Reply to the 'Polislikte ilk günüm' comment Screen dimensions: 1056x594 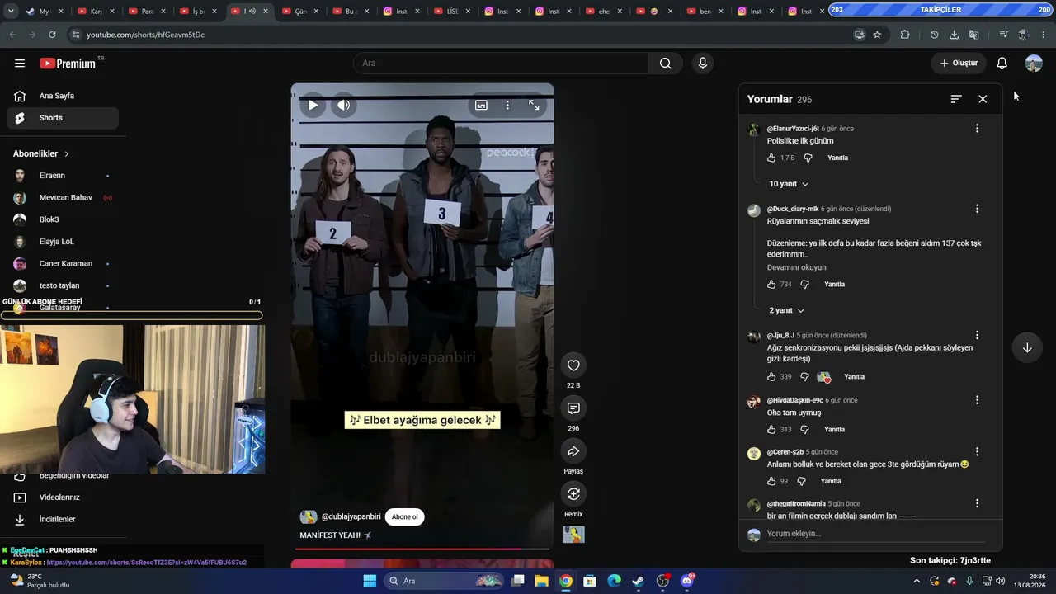point(837,158)
